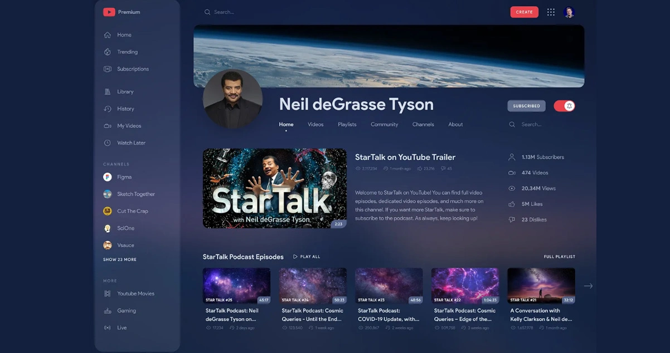Image resolution: width=670 pixels, height=353 pixels.
Task: Open the Star Talk #22 video thumbnail
Action: (465, 286)
